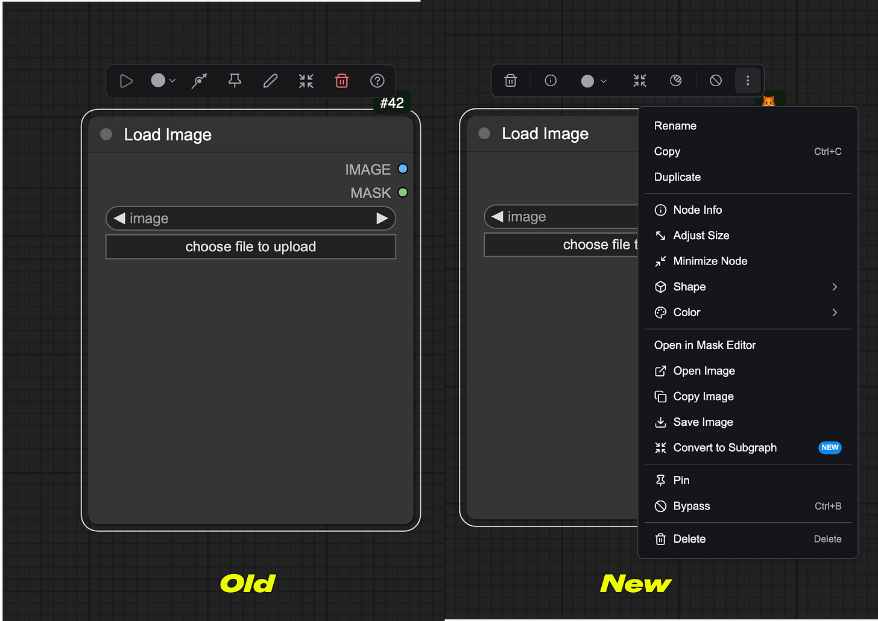Click the three-dots more options button
This screenshot has height=621, width=878.
click(x=748, y=81)
